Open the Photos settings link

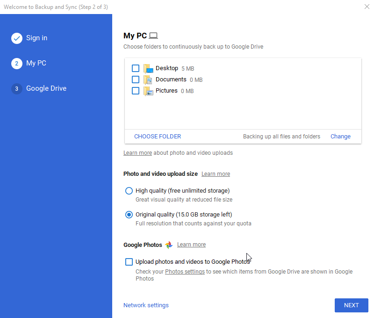[185, 272]
